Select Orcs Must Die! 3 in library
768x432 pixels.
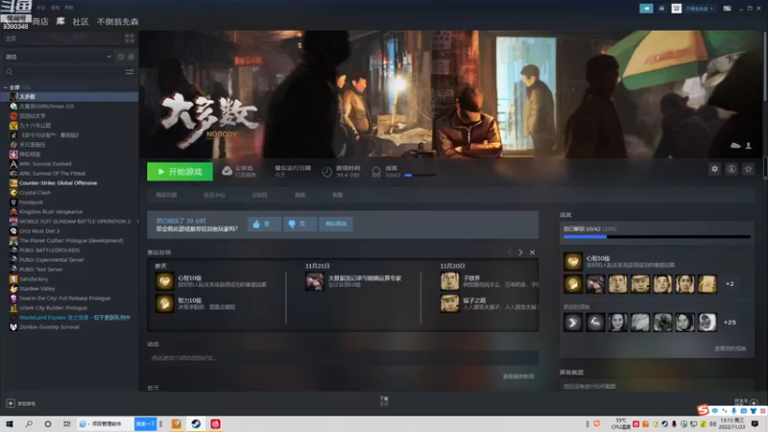(x=39, y=230)
